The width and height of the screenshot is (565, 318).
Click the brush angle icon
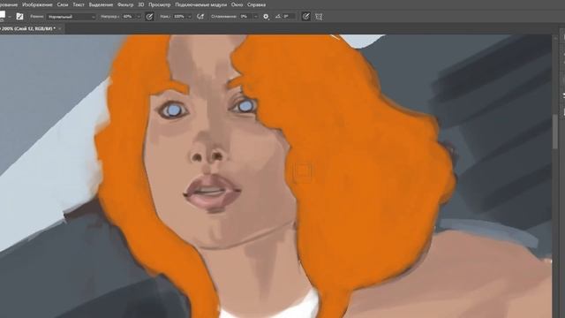click(x=278, y=17)
